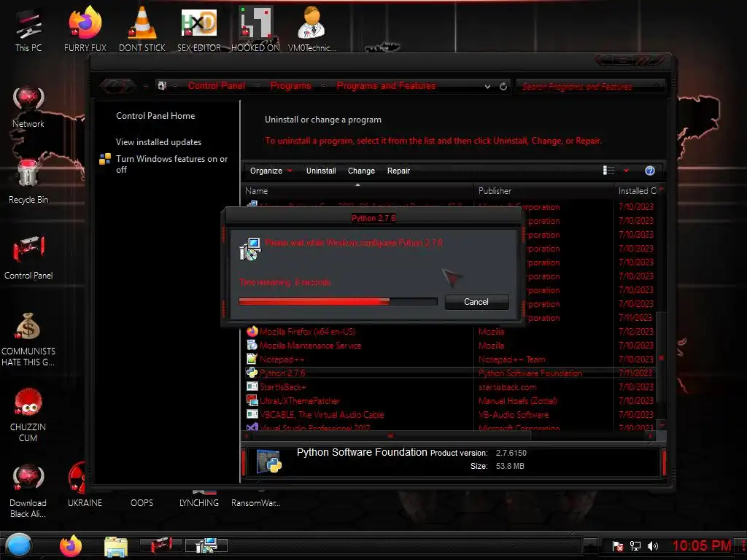Click the change view icon button
The height and width of the screenshot is (560, 747).
pos(609,171)
